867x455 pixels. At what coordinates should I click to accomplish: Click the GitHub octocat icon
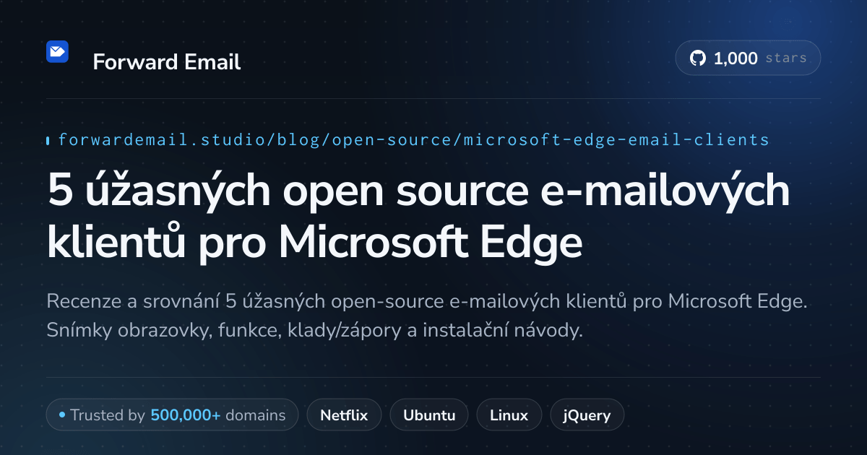tap(697, 58)
